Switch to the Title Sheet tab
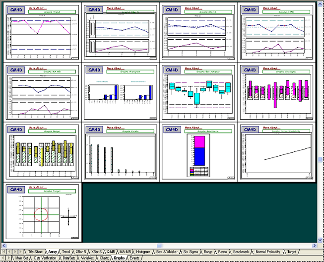Image resolution: width=324 pixels, height=262 pixels. 35,252
